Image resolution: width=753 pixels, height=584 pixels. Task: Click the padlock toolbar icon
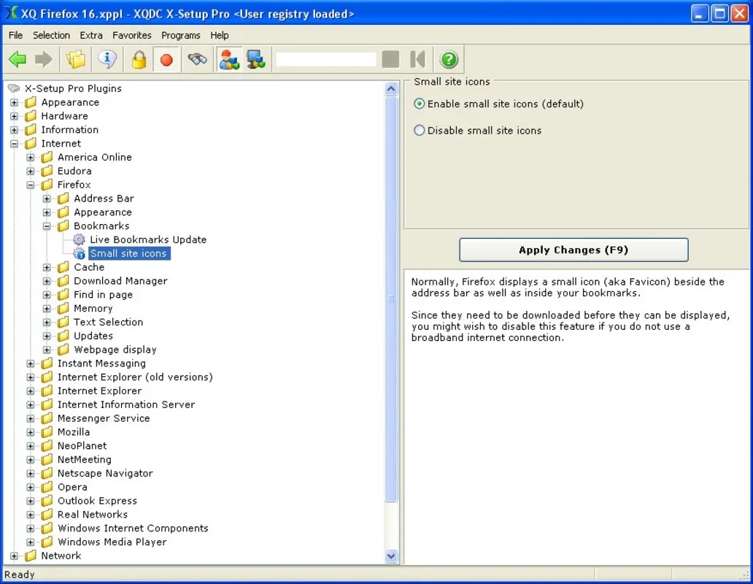pos(139,60)
